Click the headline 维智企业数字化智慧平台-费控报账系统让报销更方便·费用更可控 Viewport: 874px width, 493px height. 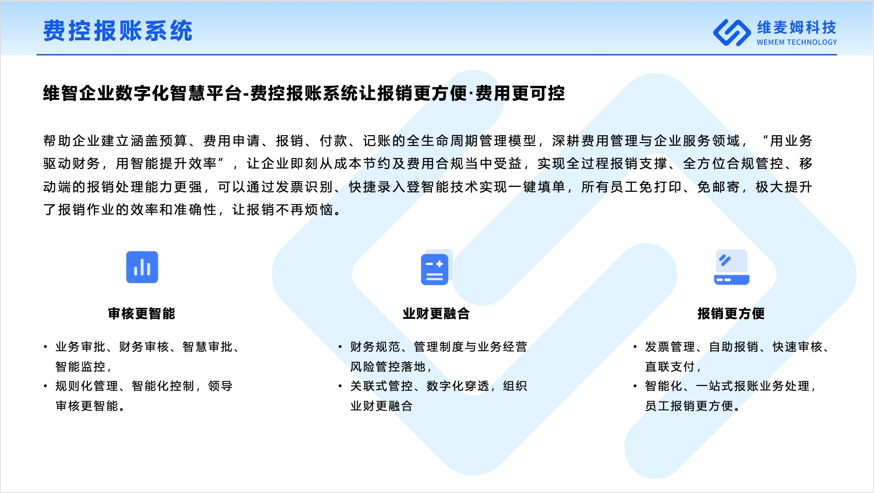pyautogui.click(x=304, y=93)
